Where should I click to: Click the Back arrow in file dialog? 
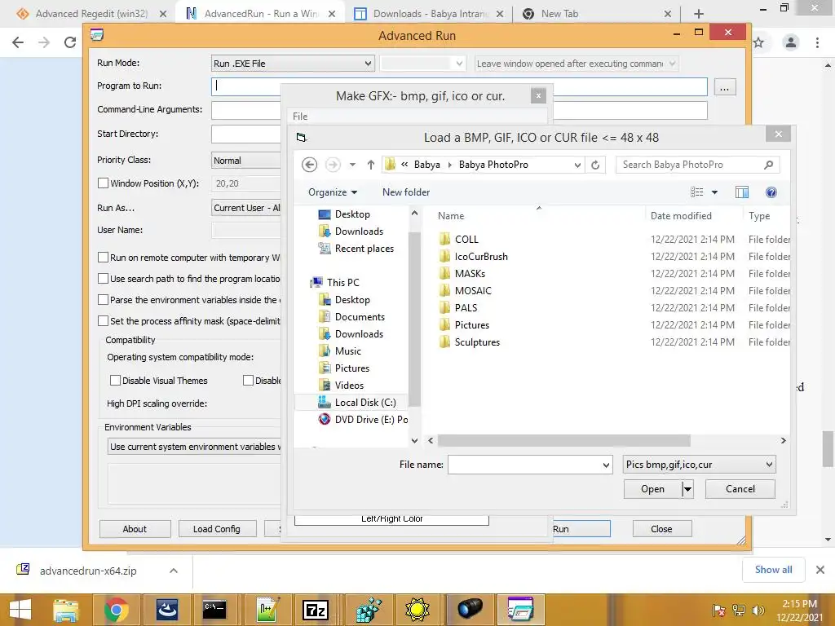(309, 165)
